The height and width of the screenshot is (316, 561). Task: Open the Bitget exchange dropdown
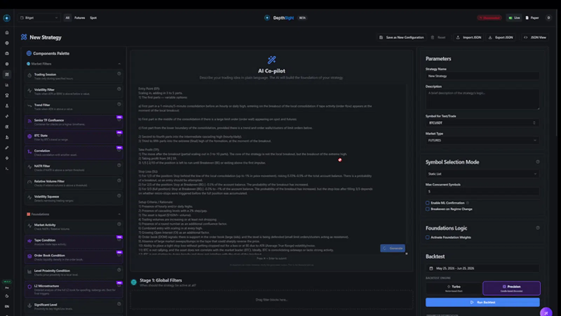pyautogui.click(x=39, y=18)
